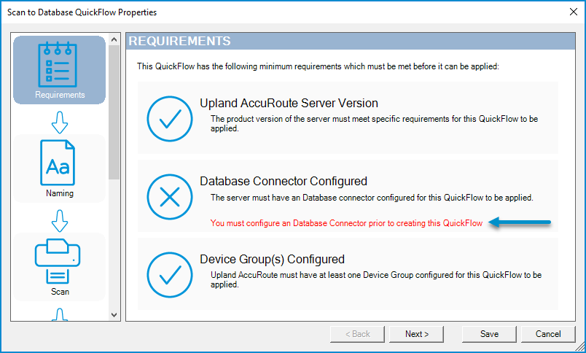Click the Device Group(s) Configured checkmark icon

[x=169, y=274]
